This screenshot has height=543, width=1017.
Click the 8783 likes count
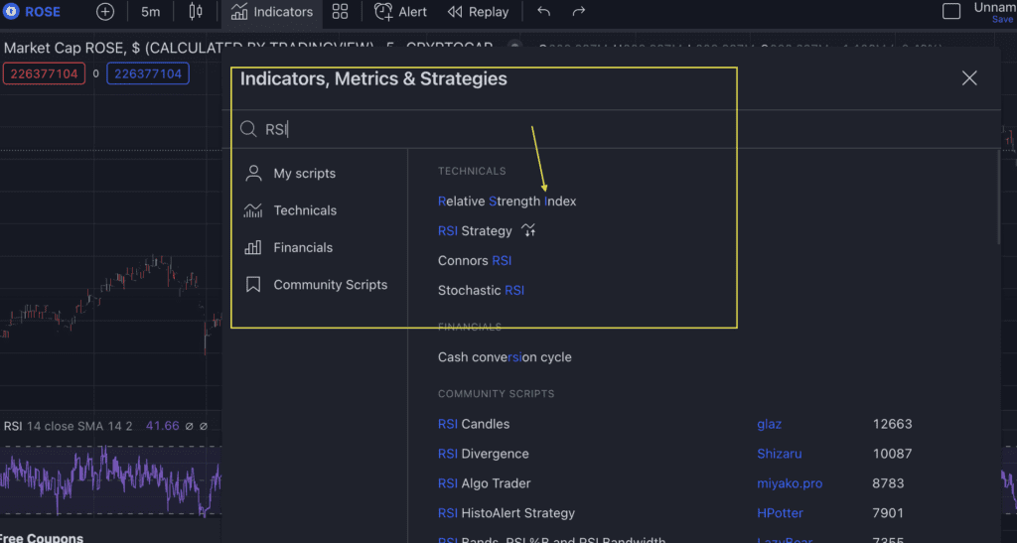click(888, 483)
